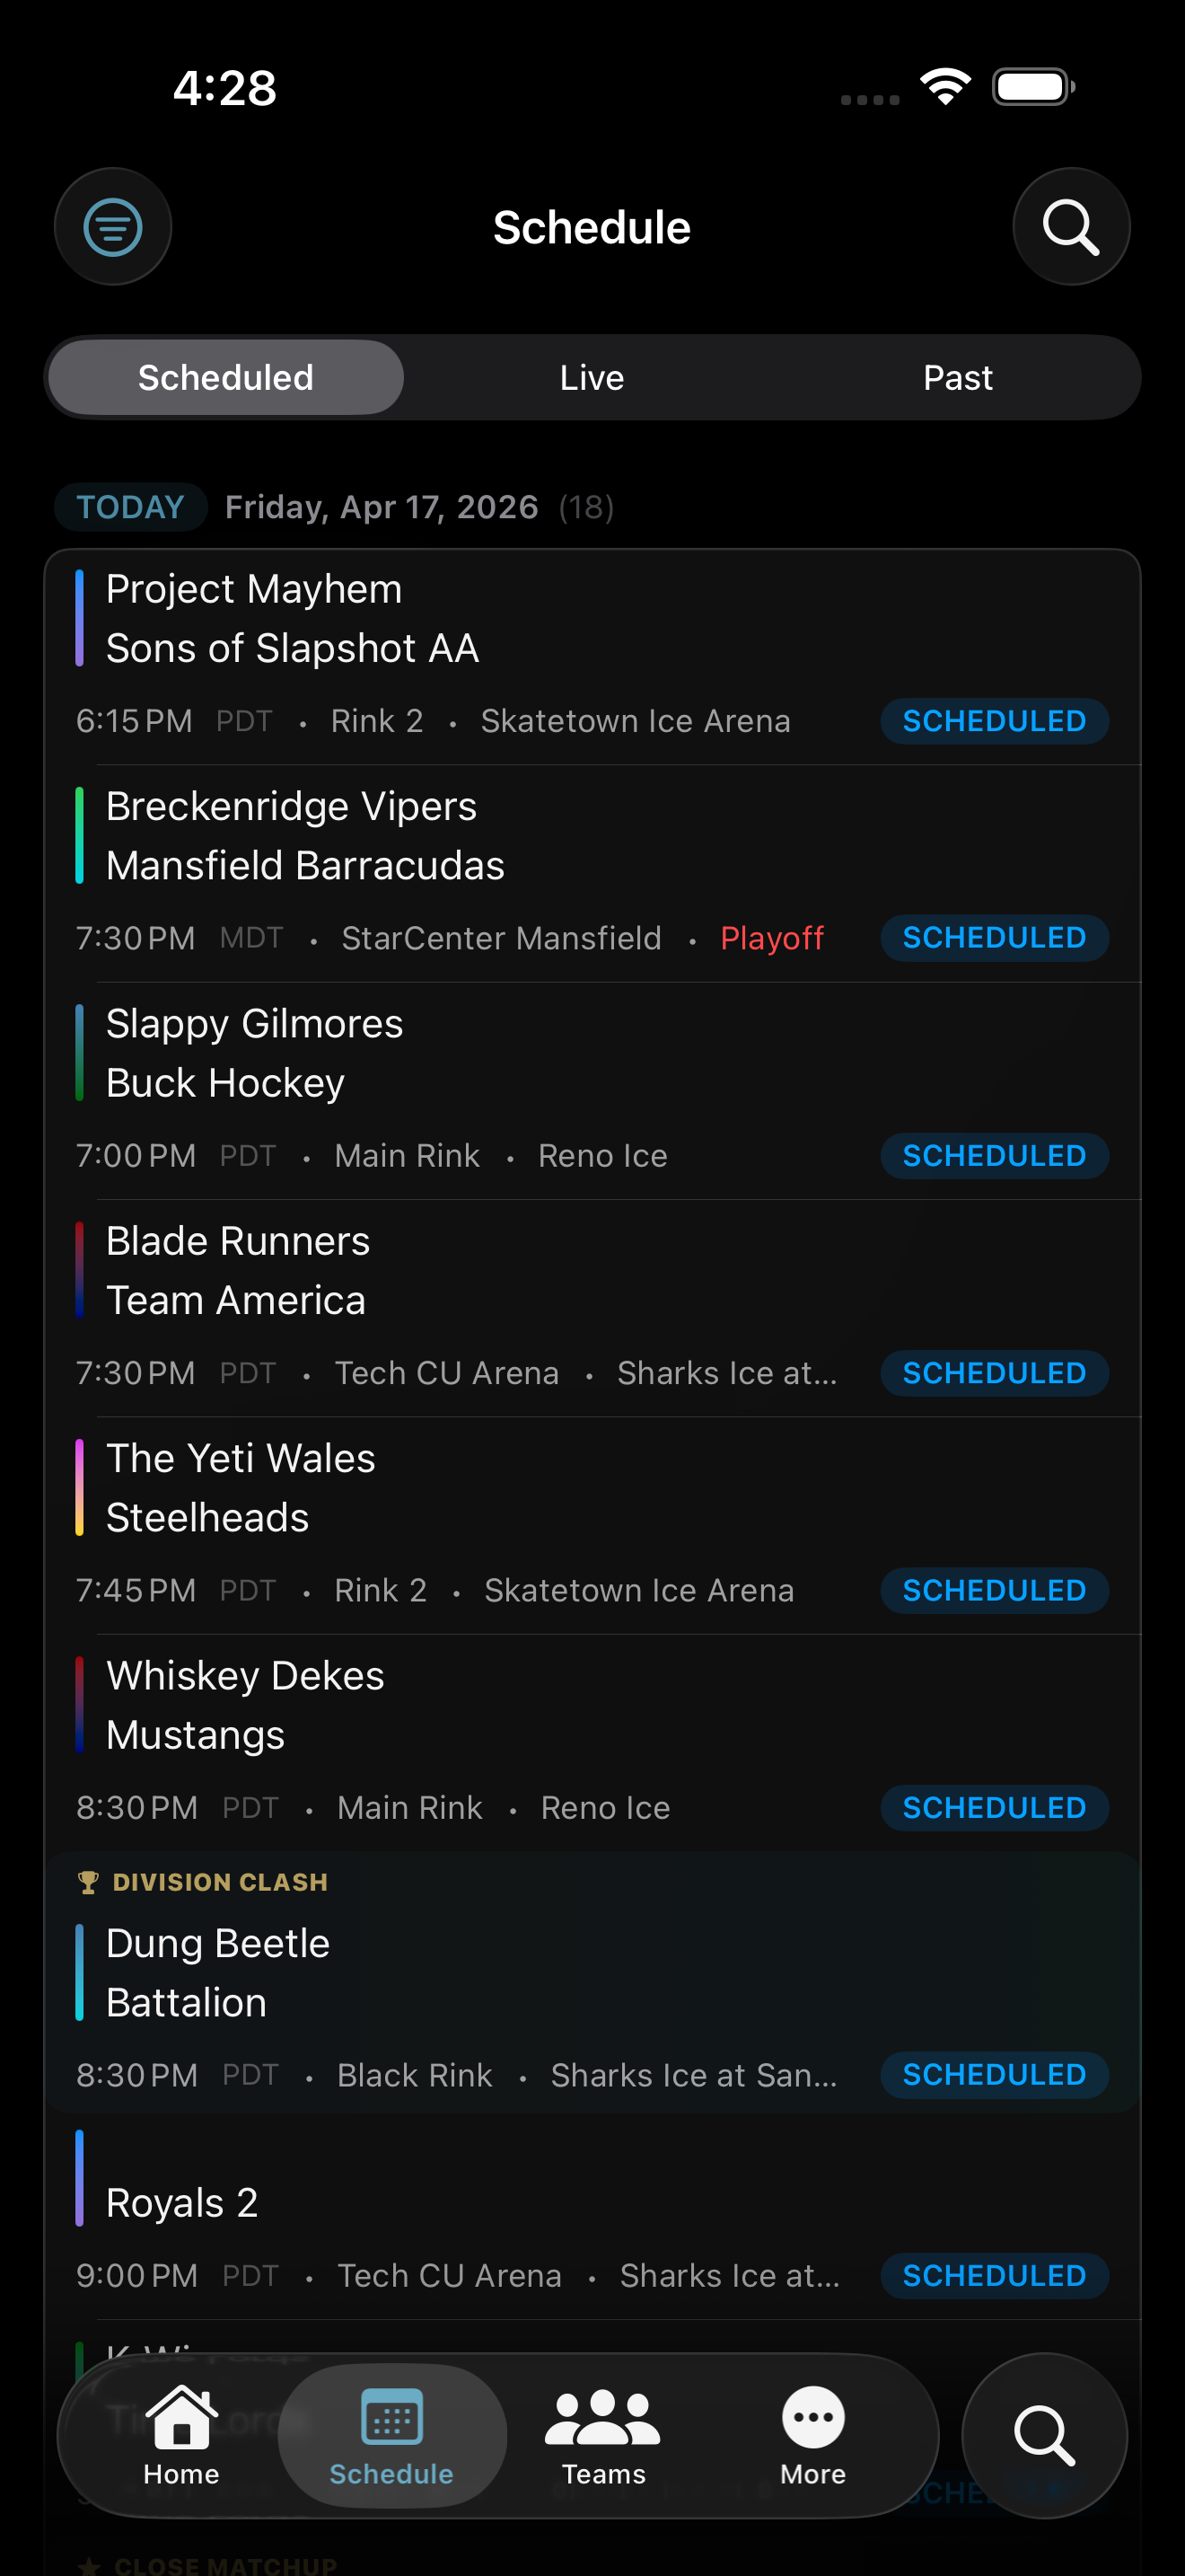Open the More menu
This screenshot has height=2576, width=1185.
coord(812,2434)
